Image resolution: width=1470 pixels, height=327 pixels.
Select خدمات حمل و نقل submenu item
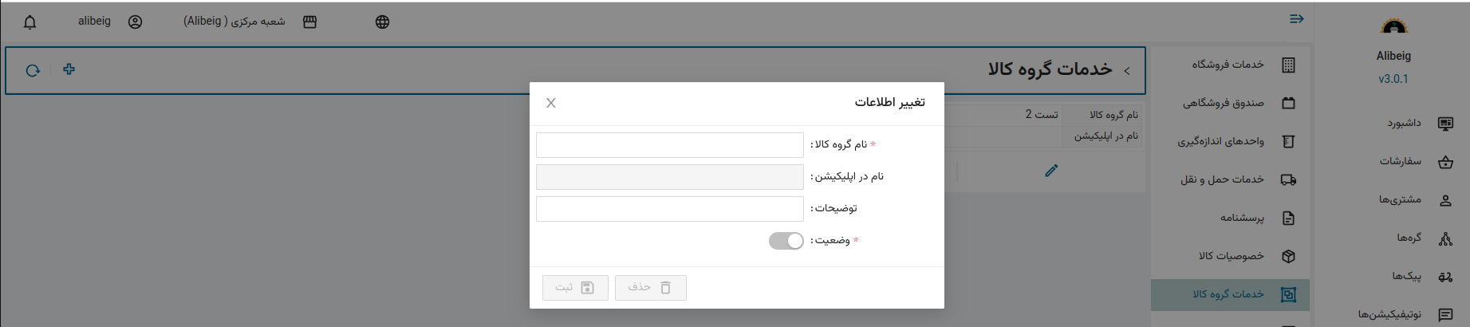[1237, 179]
